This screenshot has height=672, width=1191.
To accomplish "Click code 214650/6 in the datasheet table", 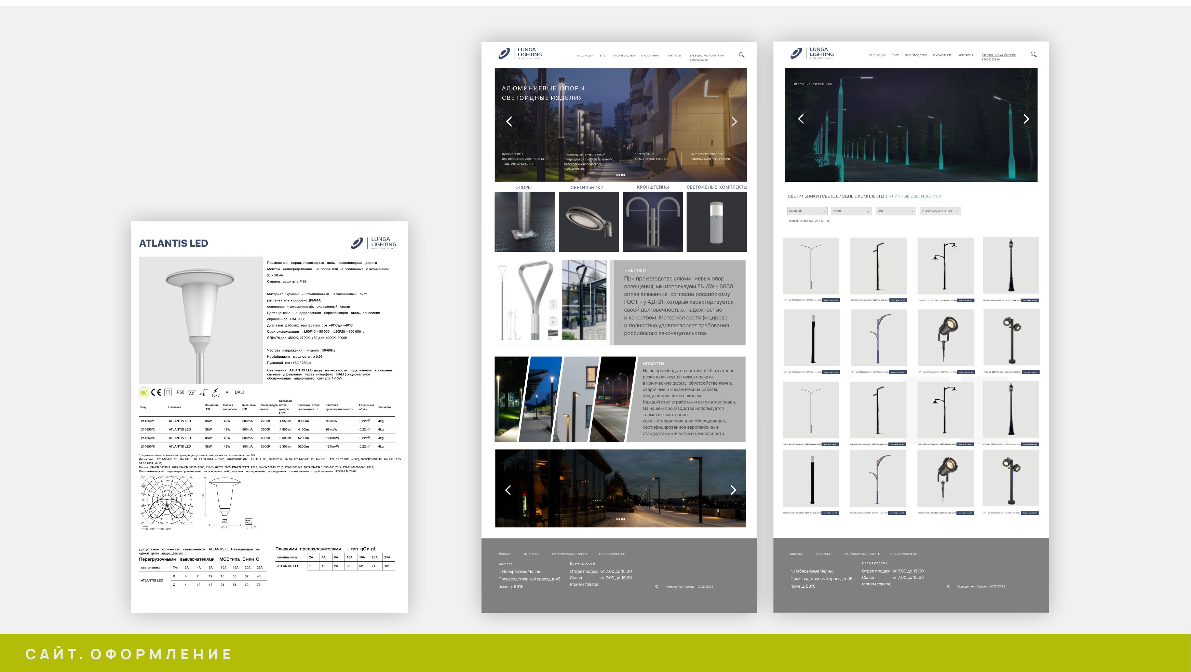I will click(x=148, y=447).
